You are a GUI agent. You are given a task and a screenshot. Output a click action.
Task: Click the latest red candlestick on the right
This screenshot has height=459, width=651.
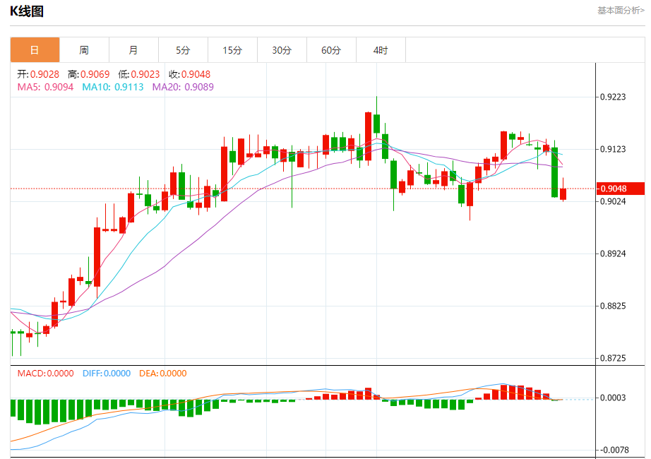pos(563,193)
